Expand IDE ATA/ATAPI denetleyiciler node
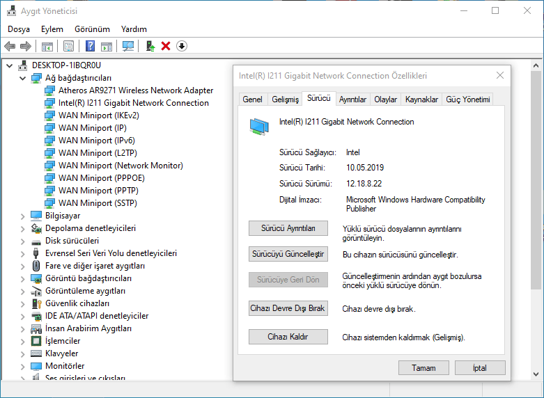The image size is (544, 398). [23, 316]
